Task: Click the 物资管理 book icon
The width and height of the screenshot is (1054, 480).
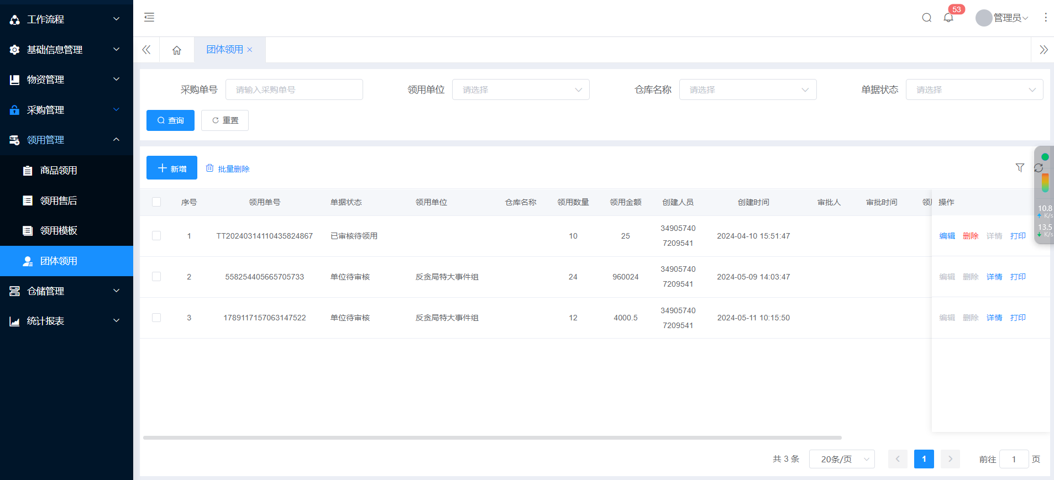Action: (x=15, y=80)
